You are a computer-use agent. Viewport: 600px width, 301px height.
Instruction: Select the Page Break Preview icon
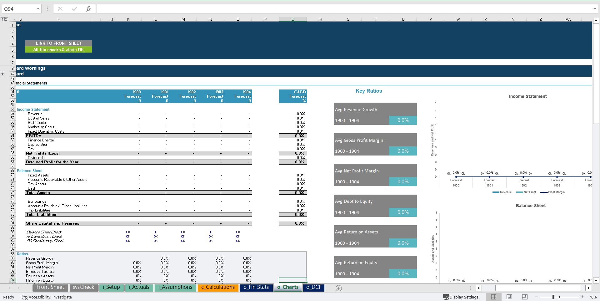tap(524, 297)
